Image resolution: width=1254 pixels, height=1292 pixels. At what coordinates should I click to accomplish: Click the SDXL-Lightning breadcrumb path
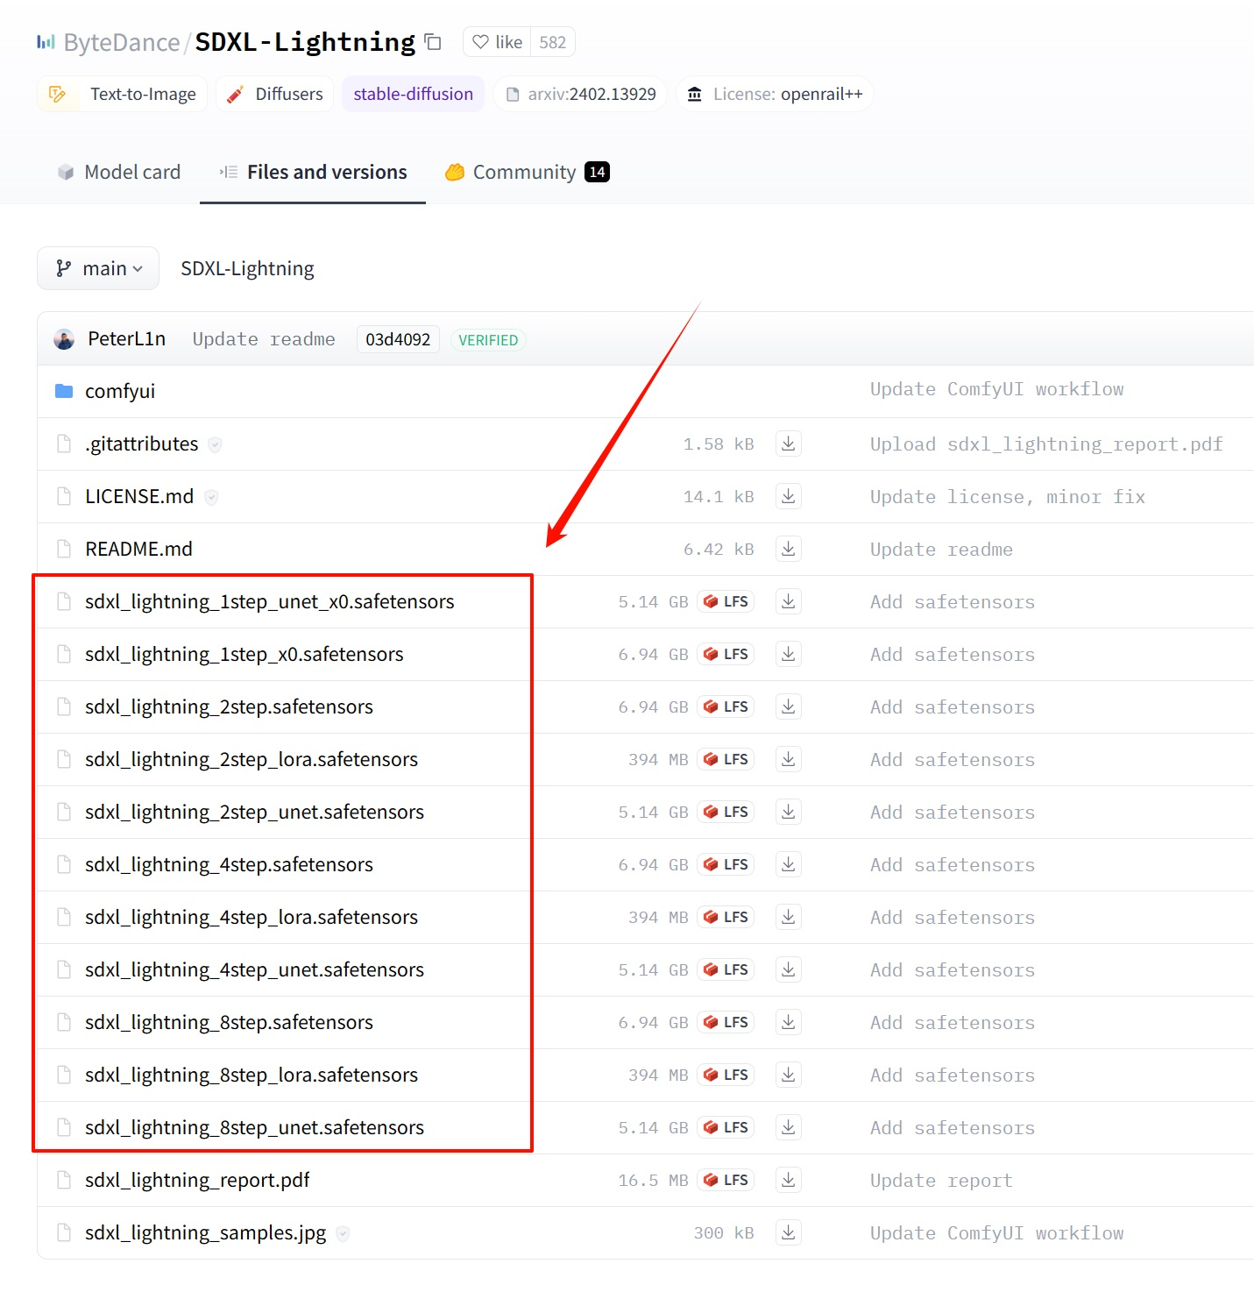(x=247, y=268)
